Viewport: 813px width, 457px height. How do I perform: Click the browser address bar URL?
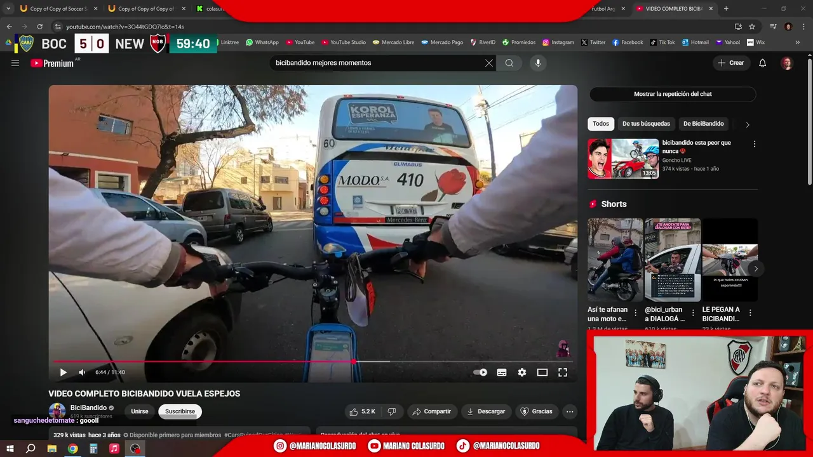coord(125,27)
